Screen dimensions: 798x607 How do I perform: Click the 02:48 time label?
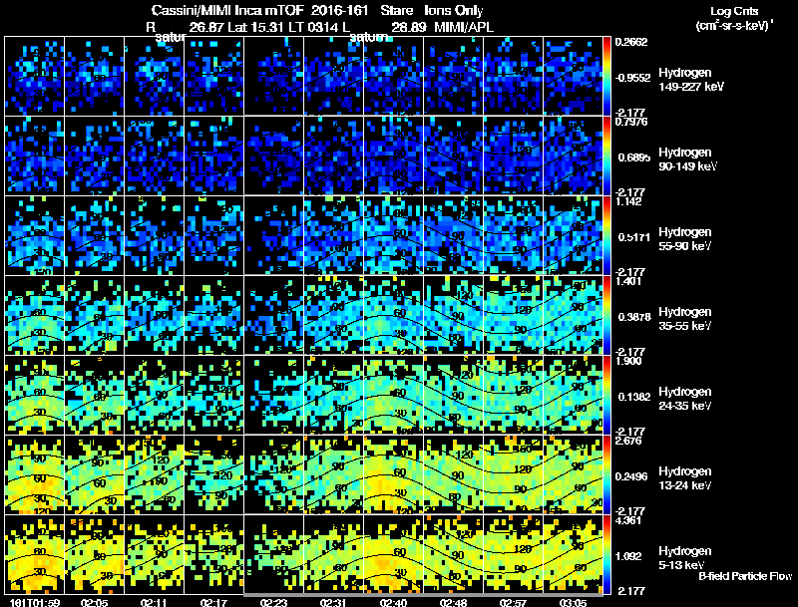coord(453,603)
